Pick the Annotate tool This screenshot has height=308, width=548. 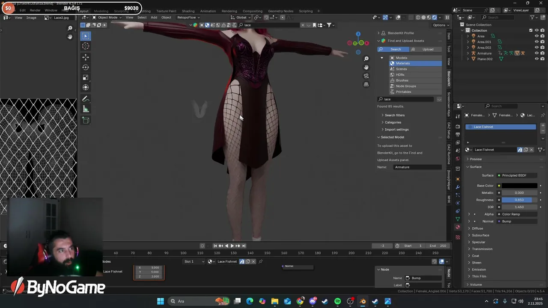point(86,99)
